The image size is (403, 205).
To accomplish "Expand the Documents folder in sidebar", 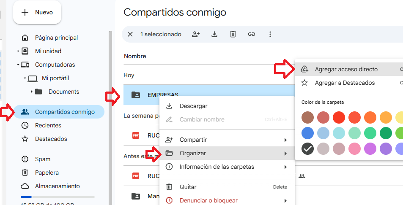I will 32,92.
